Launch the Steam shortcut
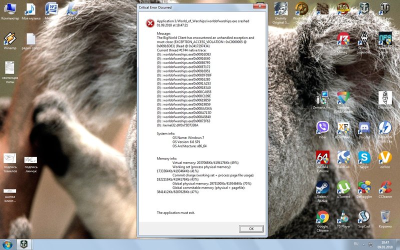400x250 pixels. [x=322, y=191]
